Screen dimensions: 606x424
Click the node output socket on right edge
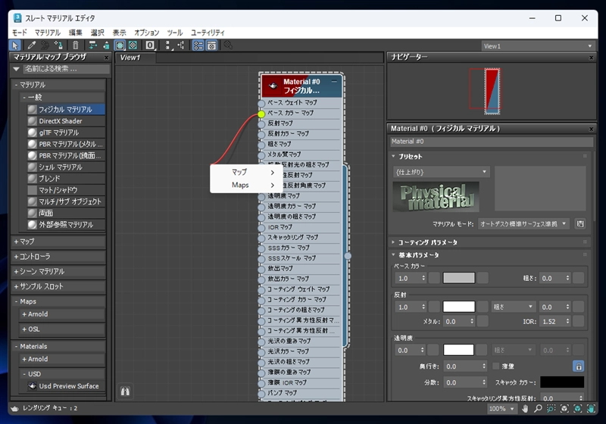(348, 256)
